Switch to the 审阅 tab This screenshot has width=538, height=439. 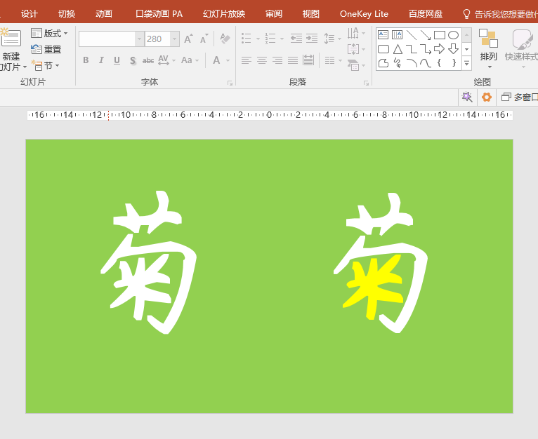(x=274, y=14)
